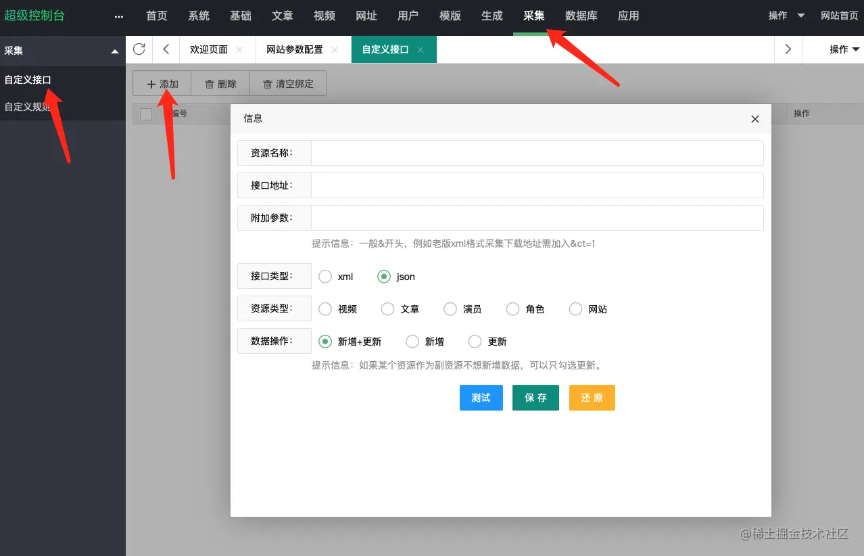The width and height of the screenshot is (864, 556).
Task: Open the 采集 top menu
Action: tap(534, 16)
